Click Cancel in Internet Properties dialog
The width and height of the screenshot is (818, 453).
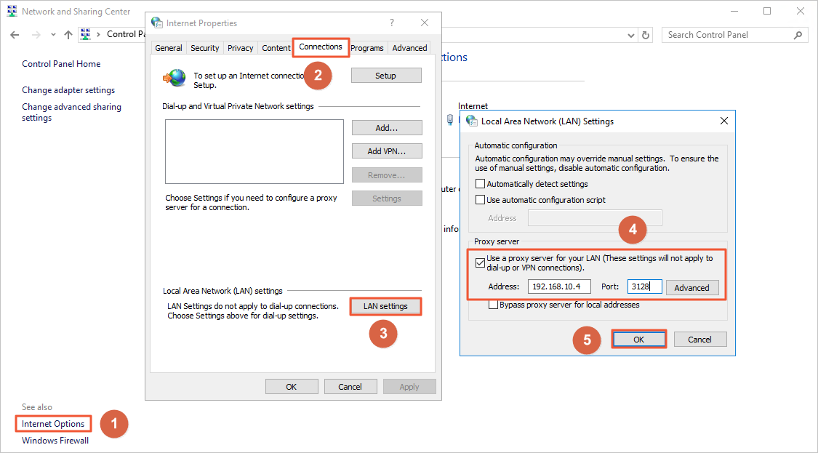350,387
